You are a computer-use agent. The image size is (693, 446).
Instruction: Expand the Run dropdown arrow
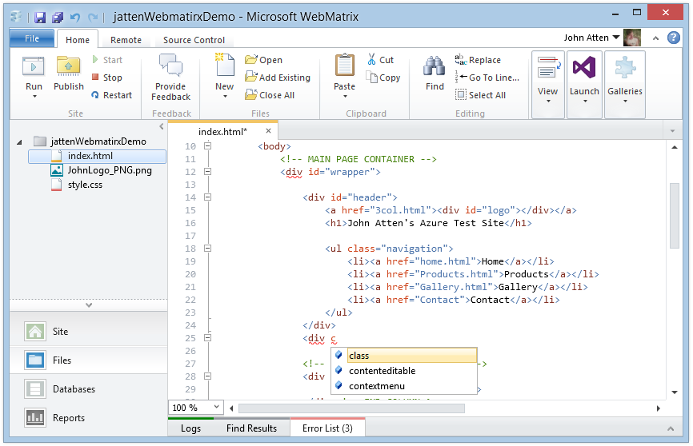34,96
